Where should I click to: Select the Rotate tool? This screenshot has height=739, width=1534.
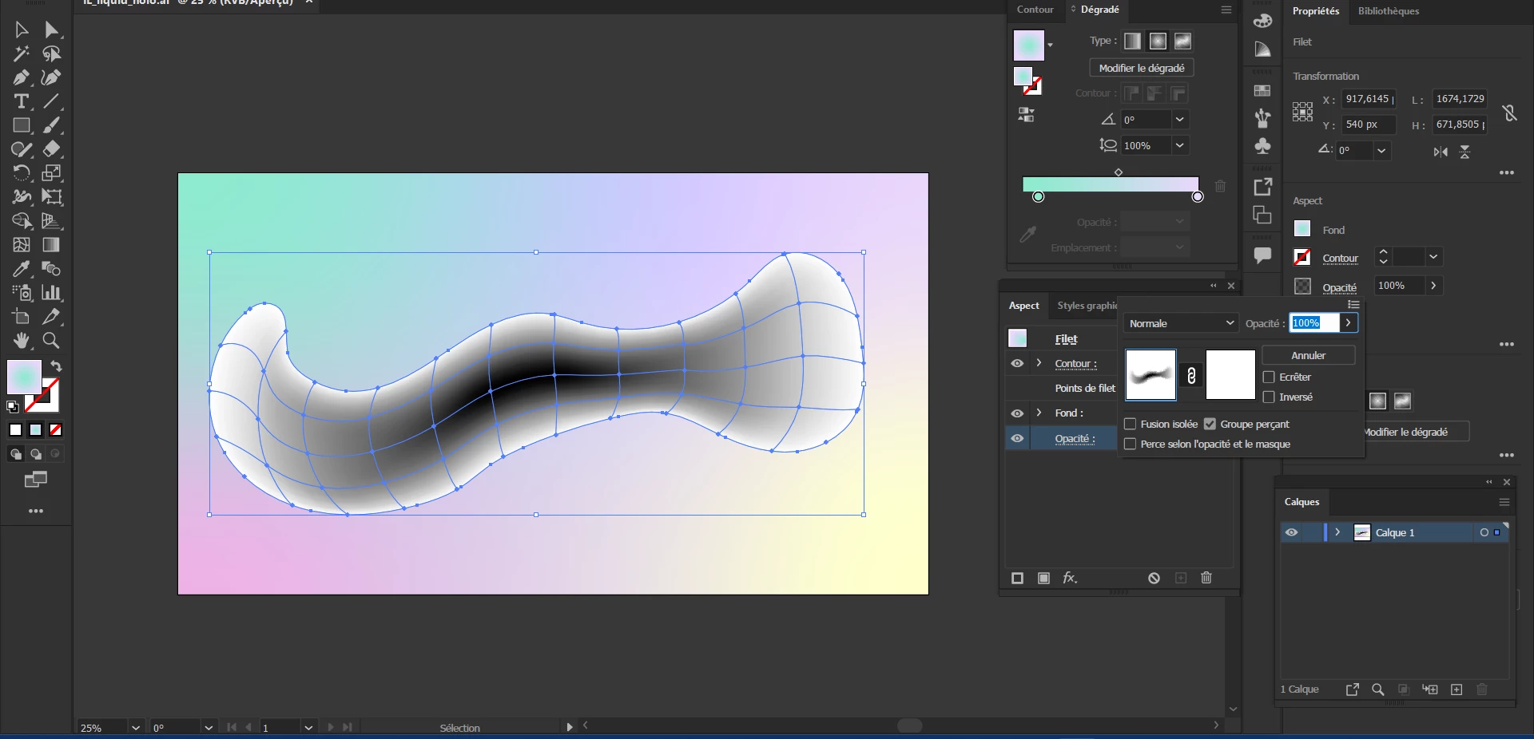(x=22, y=173)
